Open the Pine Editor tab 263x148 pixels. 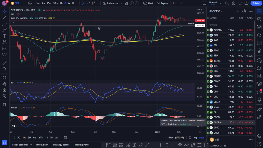click(x=42, y=145)
